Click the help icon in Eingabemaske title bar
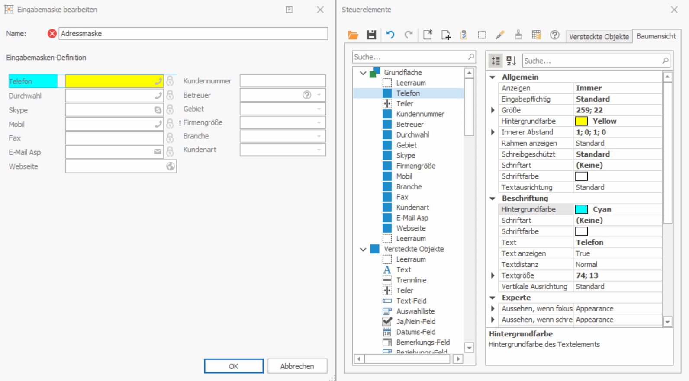 coord(289,10)
